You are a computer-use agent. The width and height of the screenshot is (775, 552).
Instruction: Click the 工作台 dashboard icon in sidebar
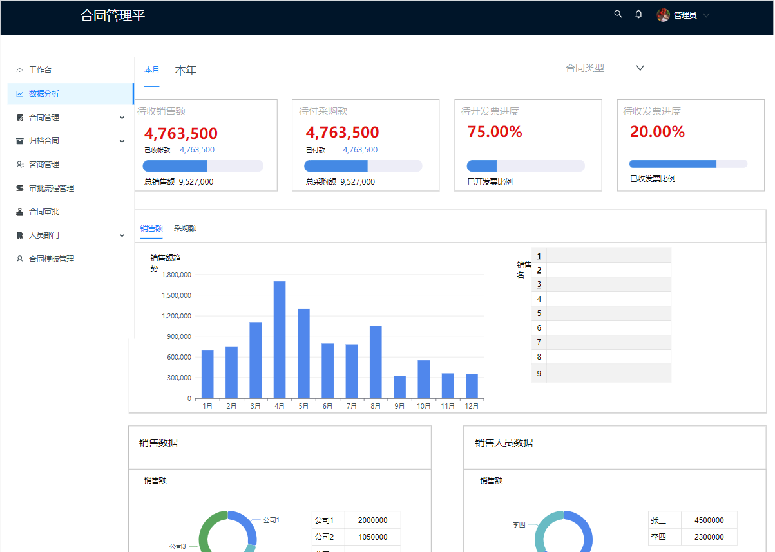click(20, 70)
